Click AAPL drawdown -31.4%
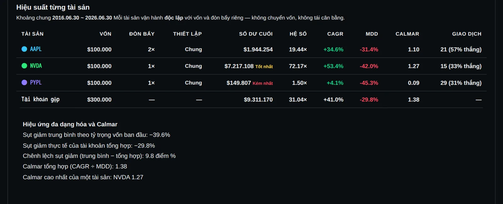This screenshot has width=503, height=204. (369, 50)
